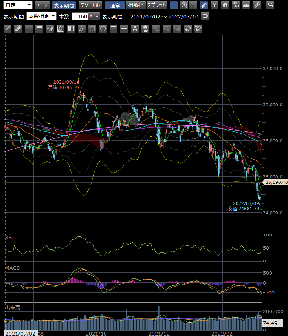Switch chart mode to 指数化
Screen dimensions: 288x336
(x=136, y=5)
